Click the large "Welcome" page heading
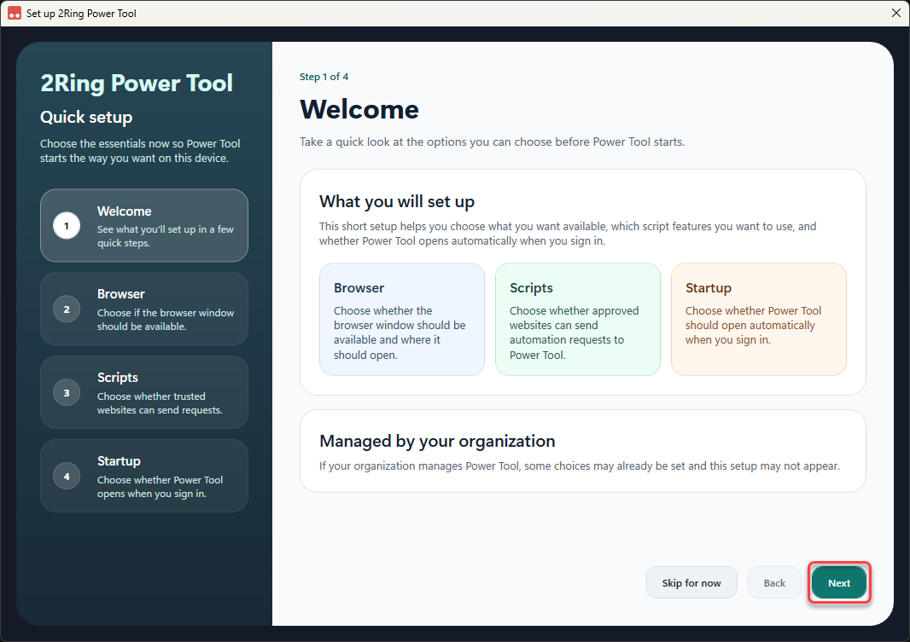910x642 pixels. click(x=359, y=109)
